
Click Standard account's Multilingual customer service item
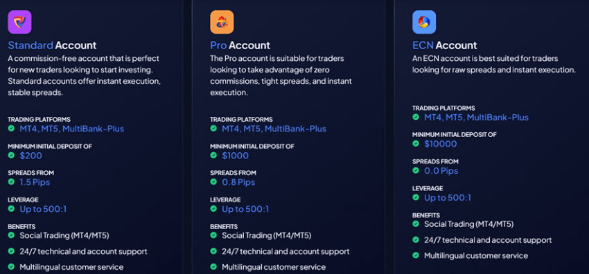coord(71,267)
